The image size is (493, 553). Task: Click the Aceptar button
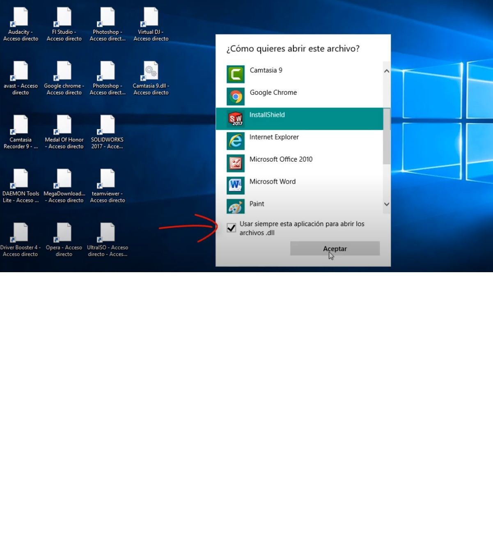[335, 248]
